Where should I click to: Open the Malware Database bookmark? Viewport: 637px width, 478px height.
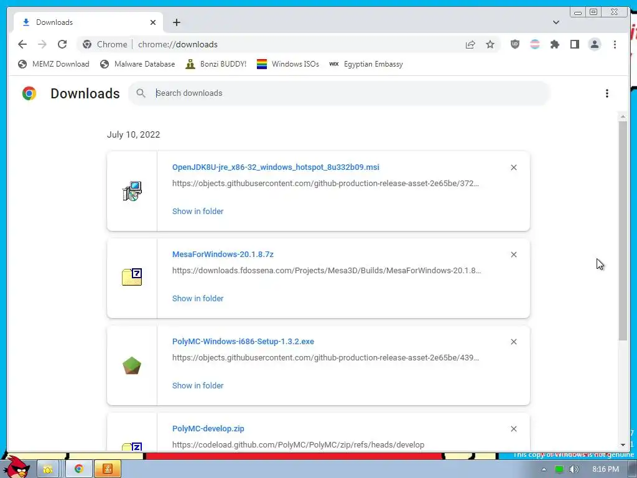click(x=137, y=64)
